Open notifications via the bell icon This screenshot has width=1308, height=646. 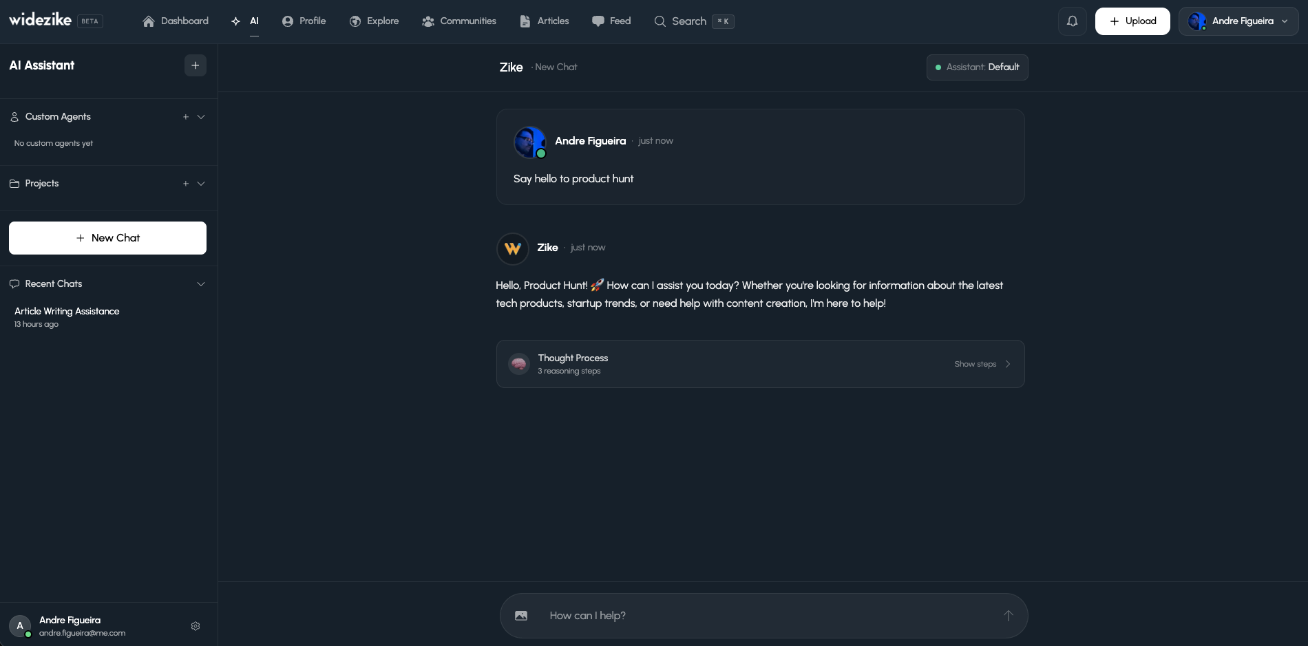(1072, 21)
